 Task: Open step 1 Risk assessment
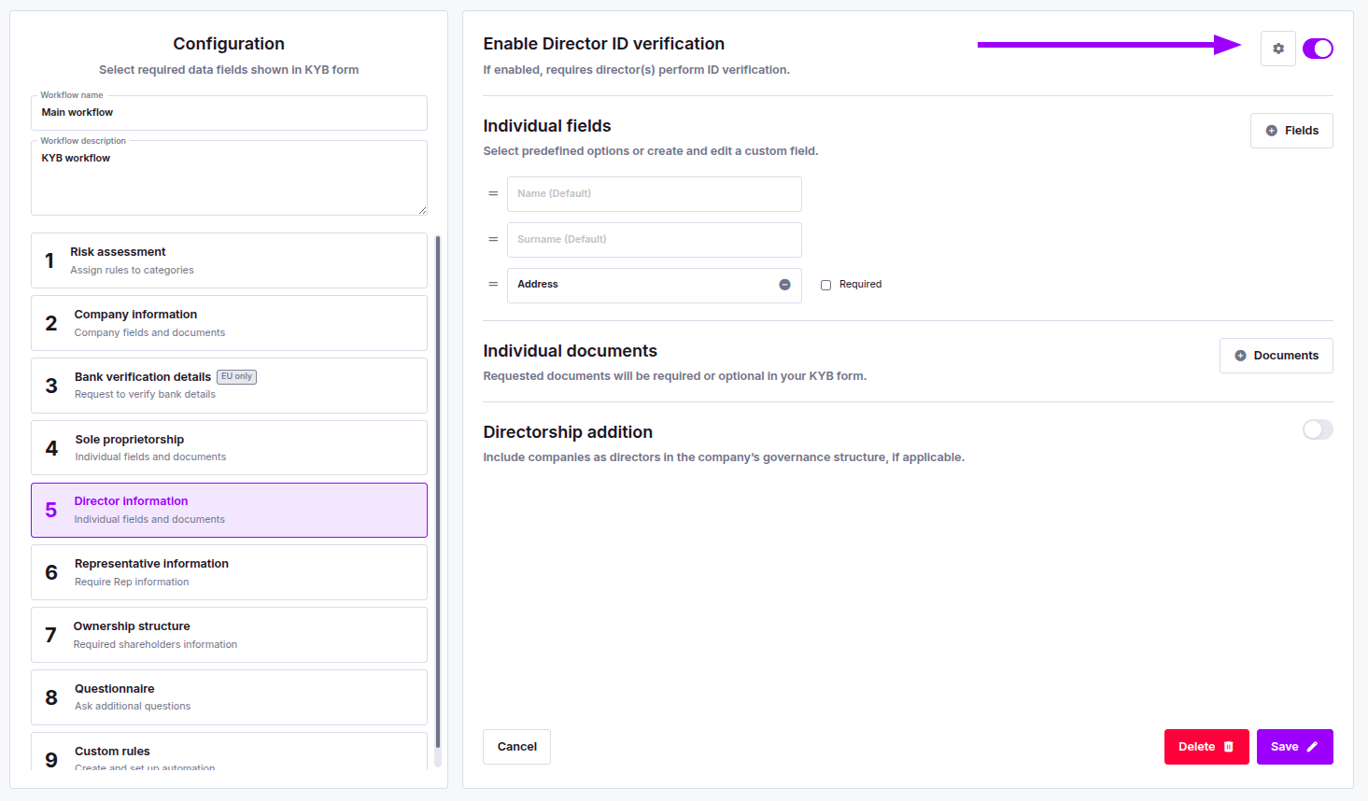pos(229,260)
